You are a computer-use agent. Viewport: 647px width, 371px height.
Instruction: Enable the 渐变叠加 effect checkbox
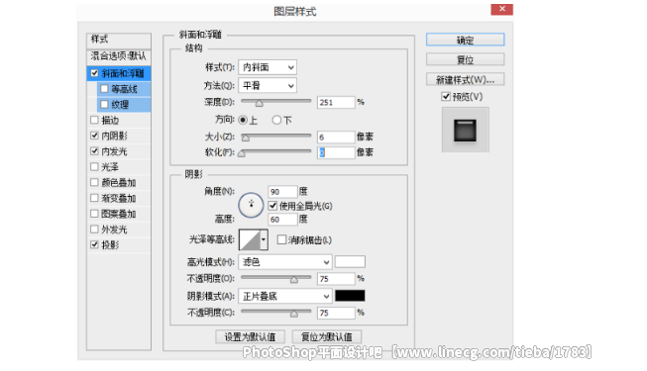click(94, 198)
